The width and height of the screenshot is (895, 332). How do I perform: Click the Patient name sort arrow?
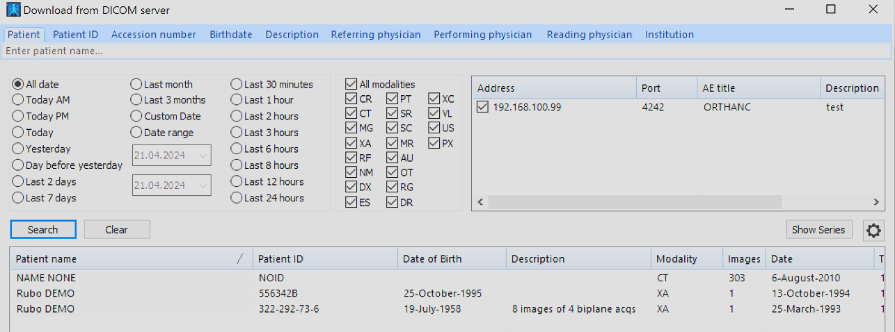tap(241, 259)
